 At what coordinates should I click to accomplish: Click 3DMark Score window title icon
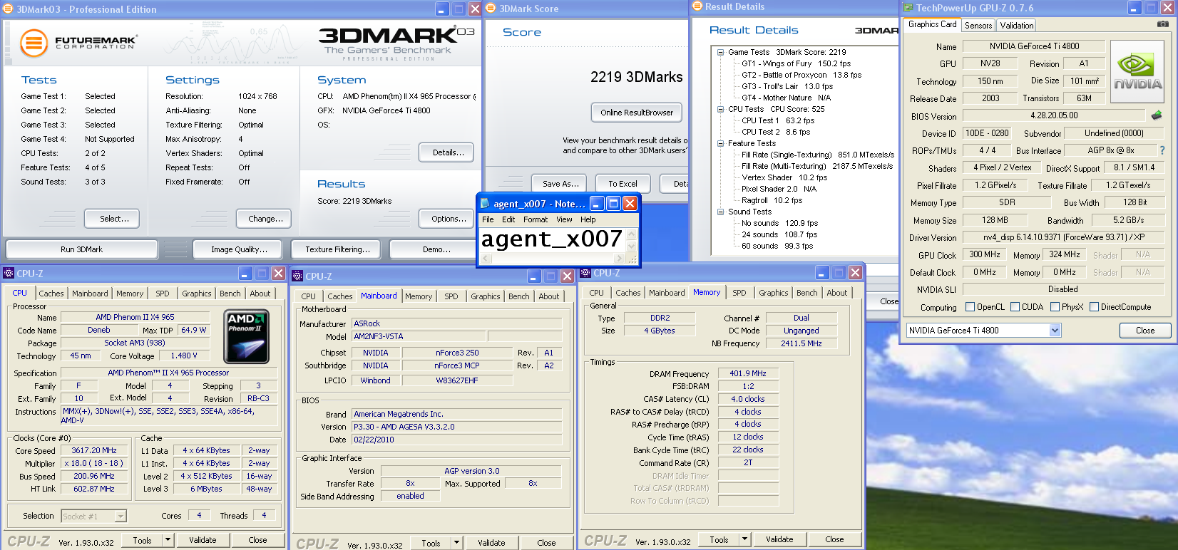(491, 9)
